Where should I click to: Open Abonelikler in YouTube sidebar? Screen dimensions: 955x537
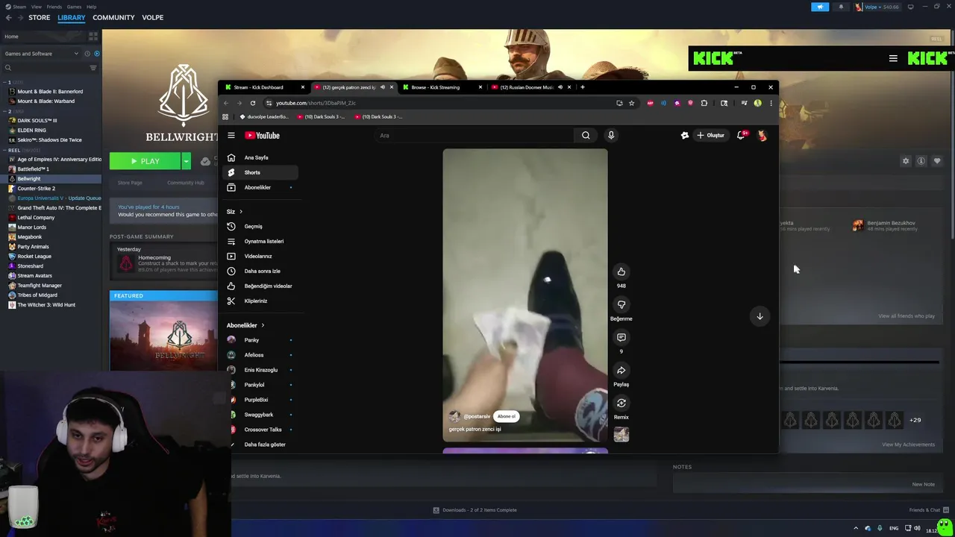click(261, 187)
